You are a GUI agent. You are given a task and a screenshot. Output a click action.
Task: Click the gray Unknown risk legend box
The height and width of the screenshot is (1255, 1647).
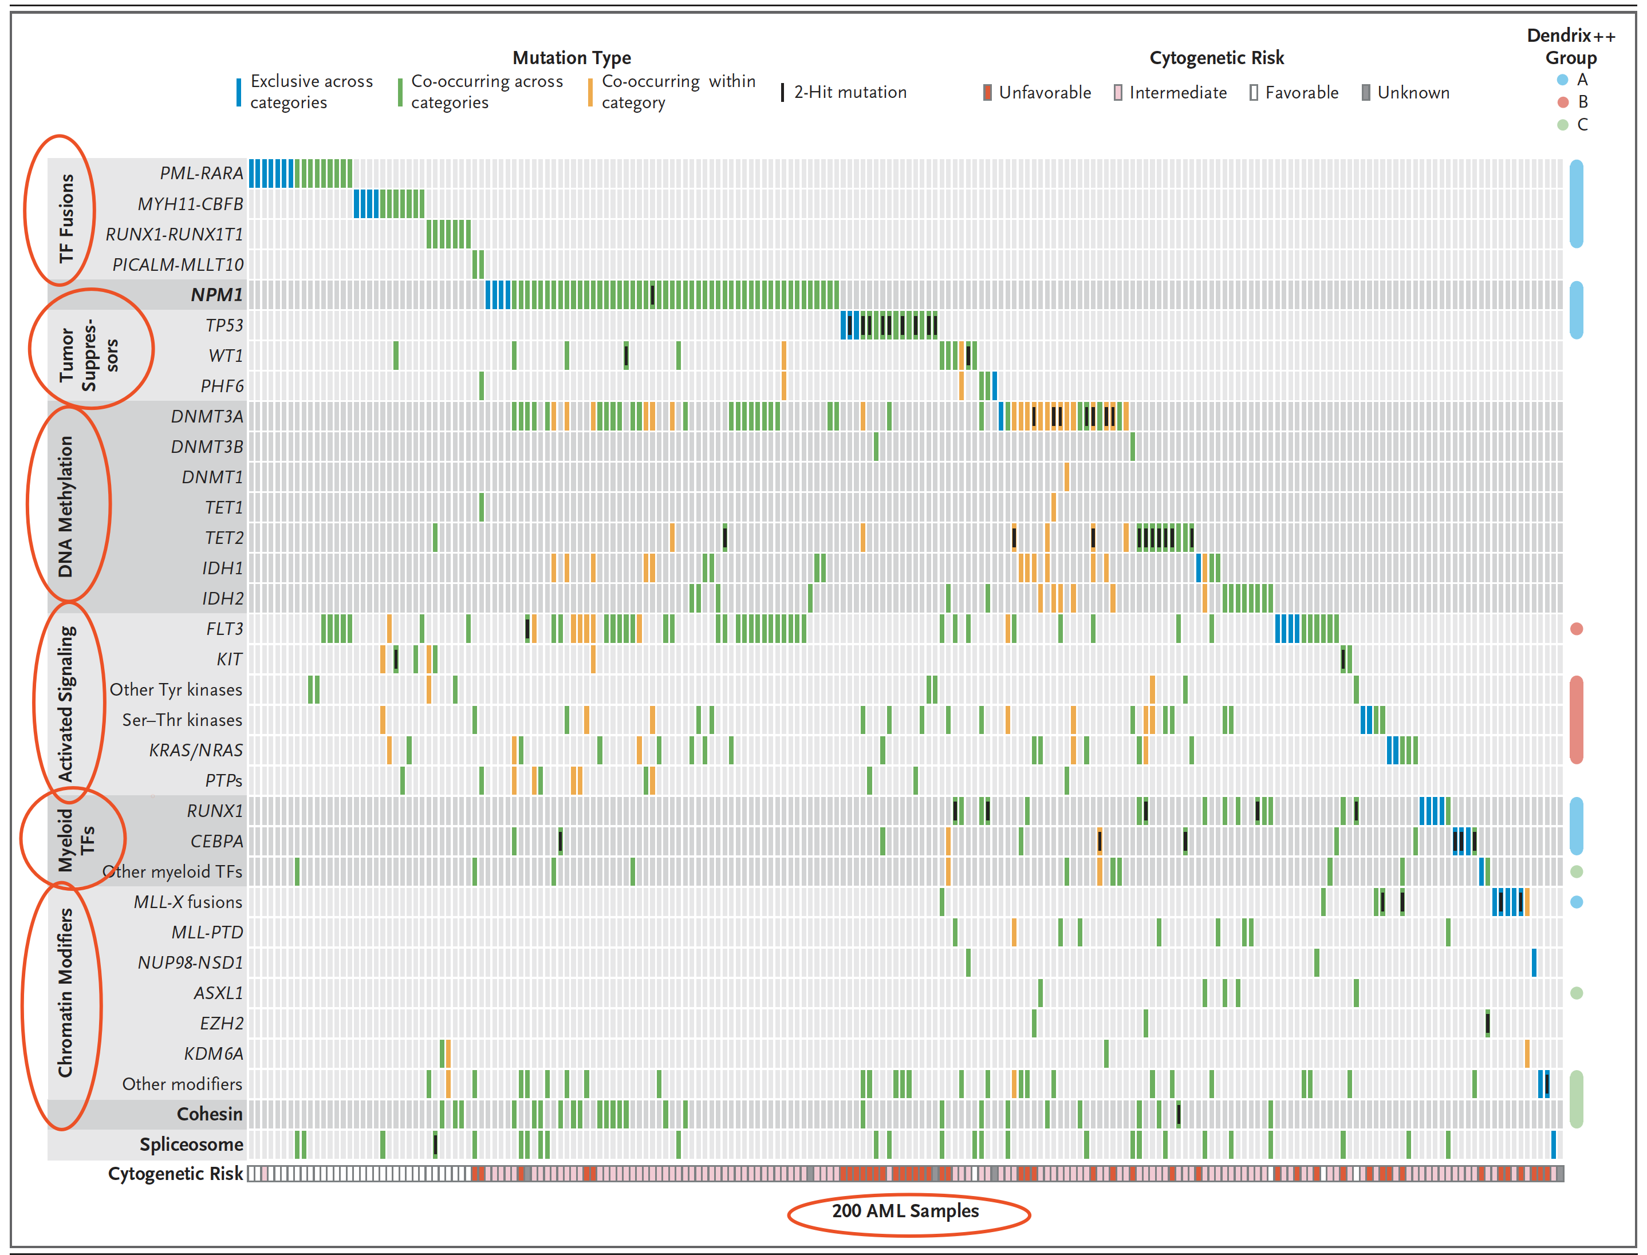tap(1366, 93)
